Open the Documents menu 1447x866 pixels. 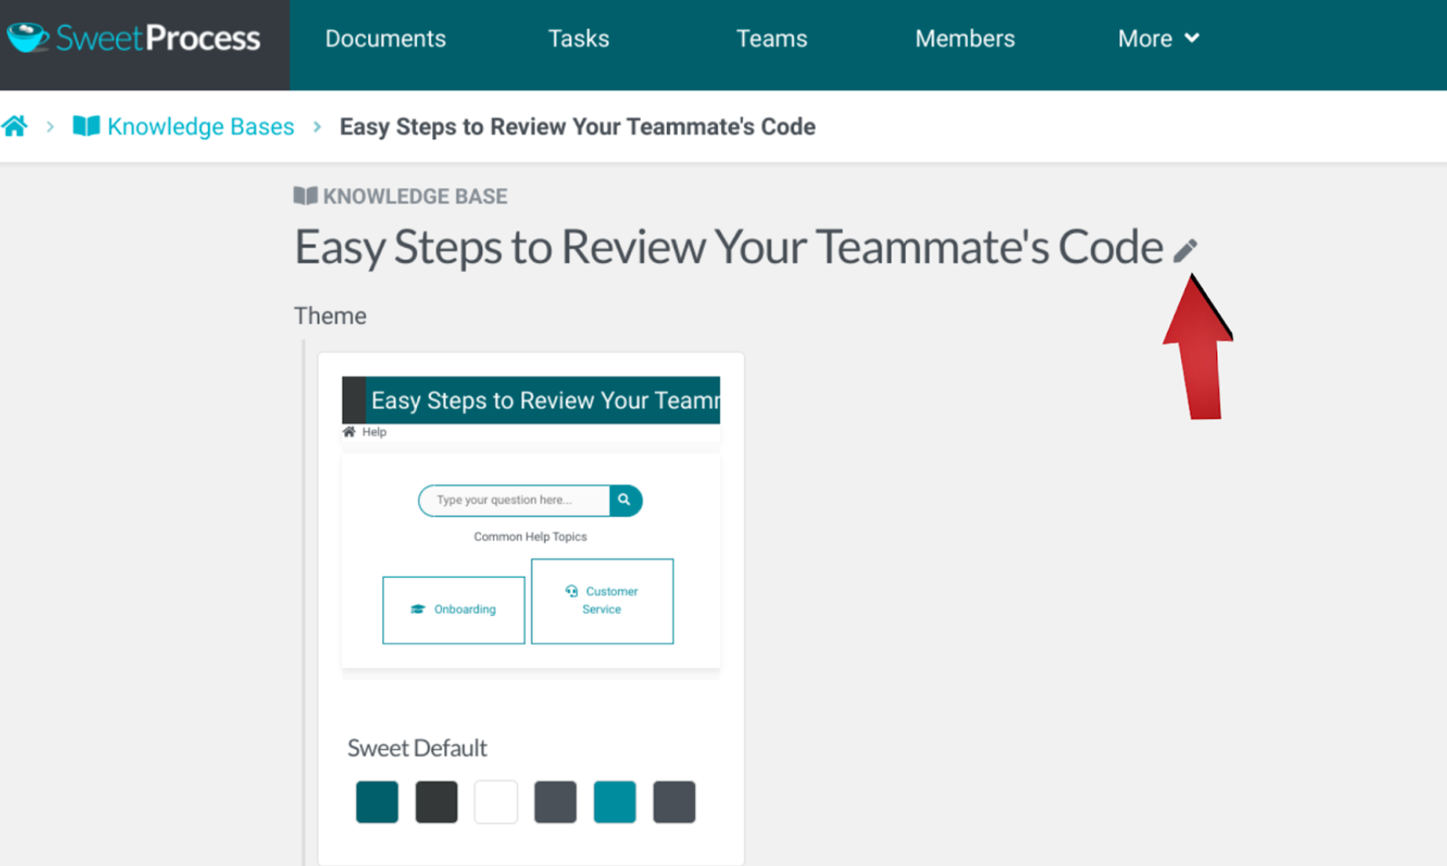[x=385, y=39]
